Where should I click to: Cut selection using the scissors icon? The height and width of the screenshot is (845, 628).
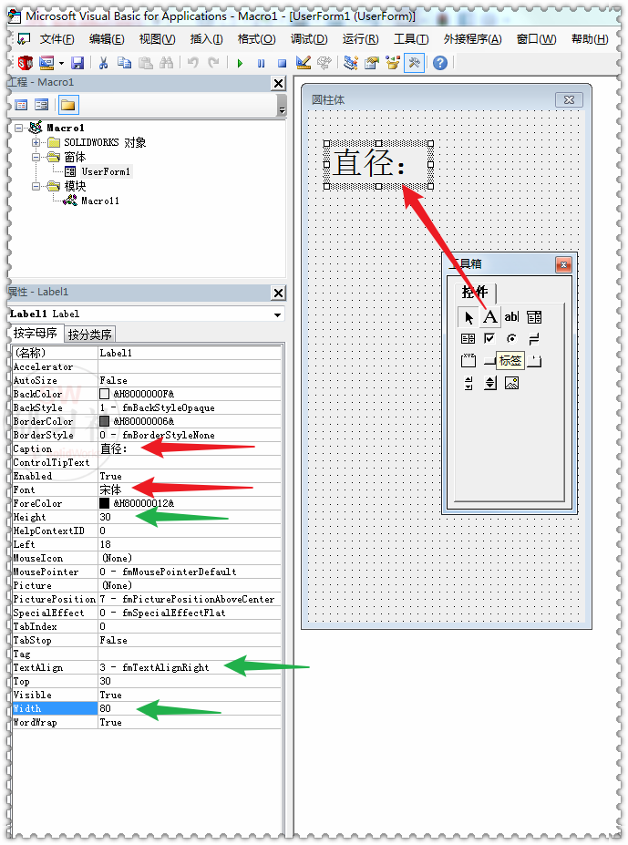tap(103, 63)
